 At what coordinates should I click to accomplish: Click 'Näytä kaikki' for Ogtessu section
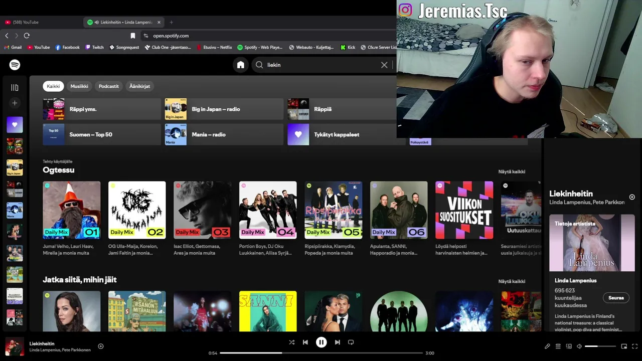(x=512, y=171)
